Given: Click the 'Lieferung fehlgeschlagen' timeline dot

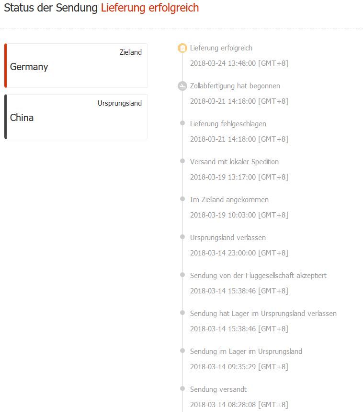Looking at the screenshot, I should 182,123.
